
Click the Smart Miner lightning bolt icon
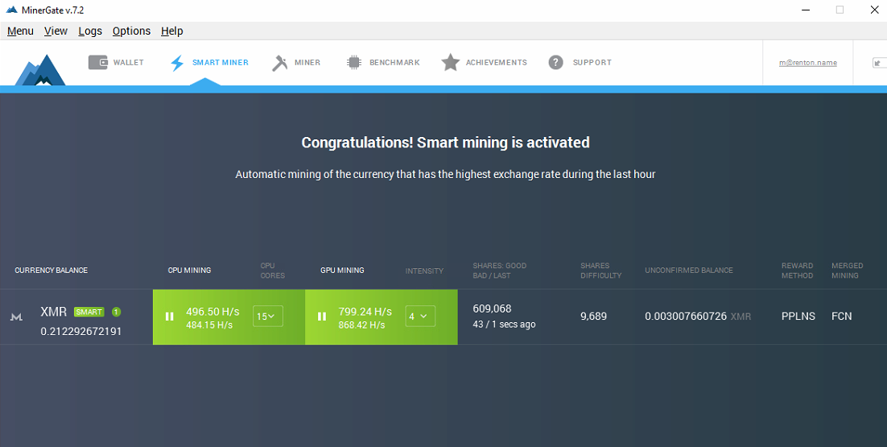coord(177,63)
